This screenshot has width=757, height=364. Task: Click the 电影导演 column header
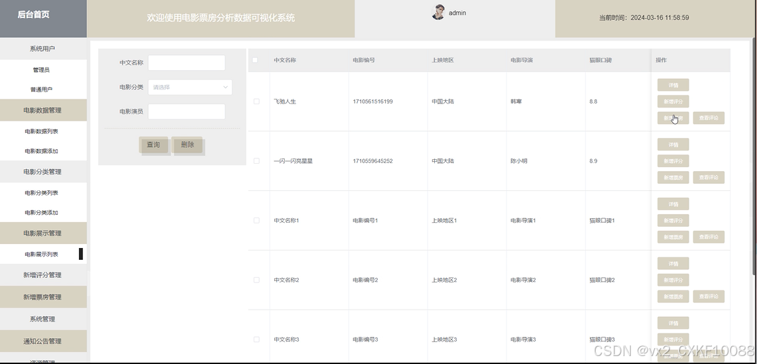click(x=522, y=60)
